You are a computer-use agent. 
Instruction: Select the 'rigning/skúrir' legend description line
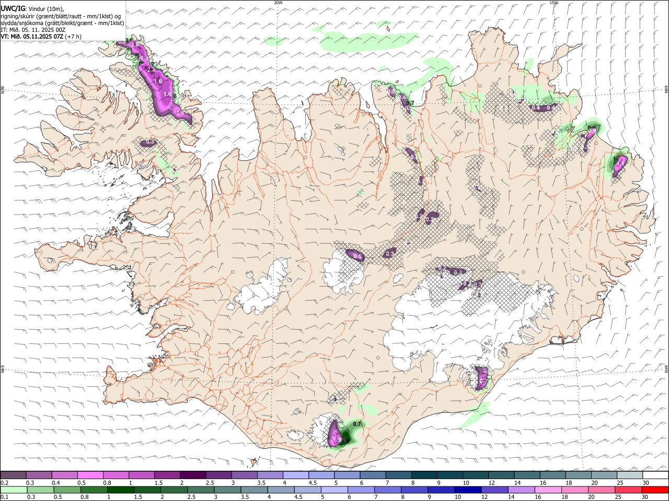point(61,16)
